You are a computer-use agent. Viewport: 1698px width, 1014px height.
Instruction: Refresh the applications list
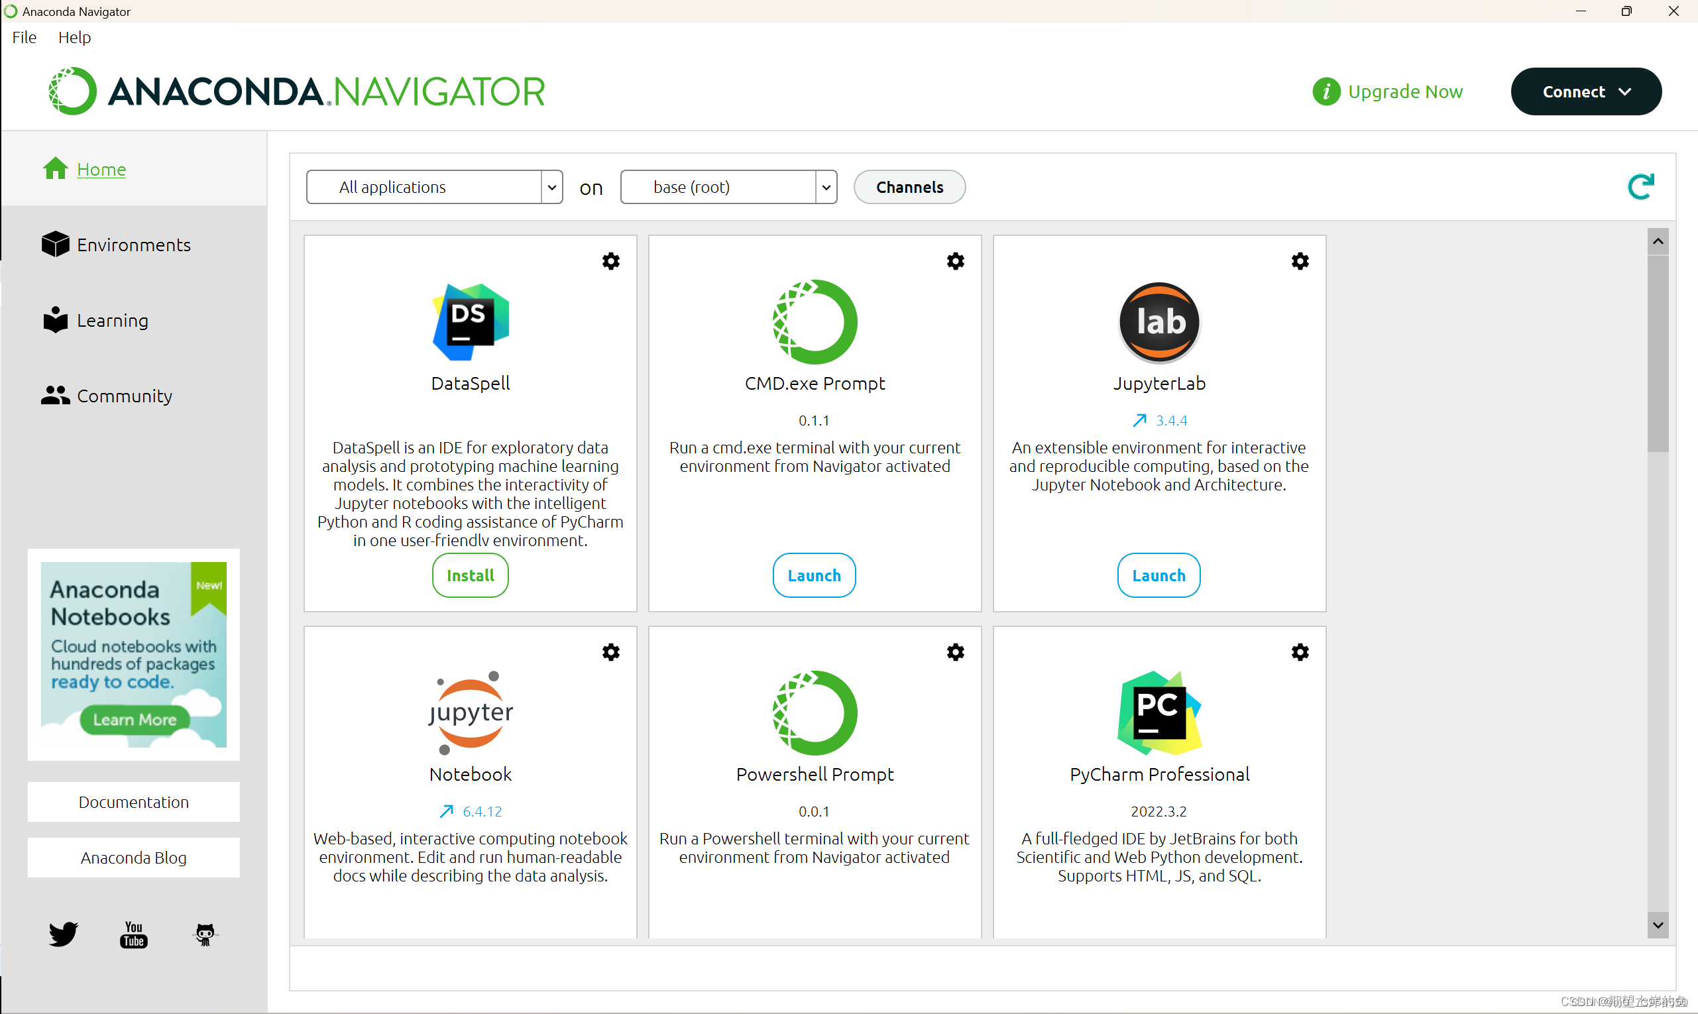pos(1640,186)
